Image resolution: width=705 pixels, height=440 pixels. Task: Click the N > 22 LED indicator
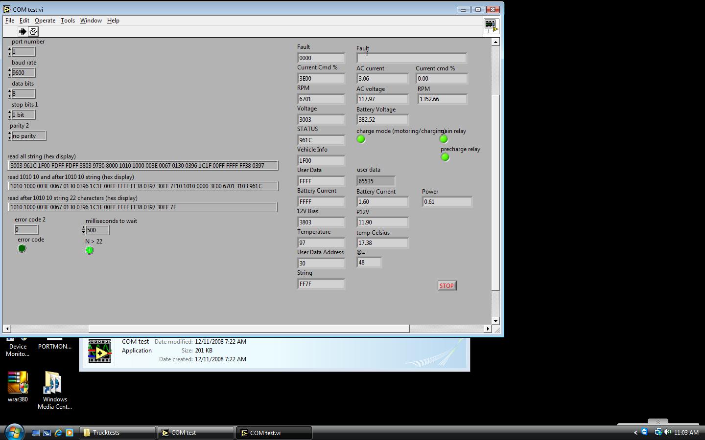(x=89, y=250)
